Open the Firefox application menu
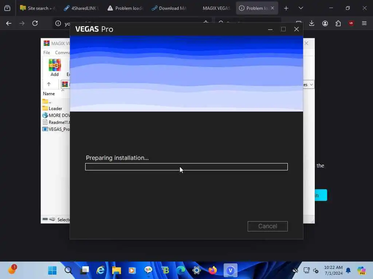The width and height of the screenshot is (373, 279). (364, 23)
